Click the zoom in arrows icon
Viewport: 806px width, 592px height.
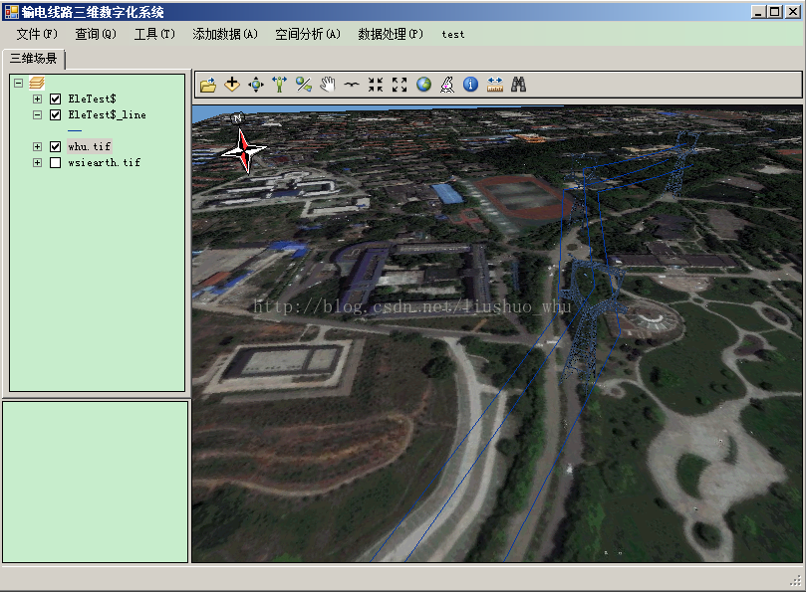point(376,85)
